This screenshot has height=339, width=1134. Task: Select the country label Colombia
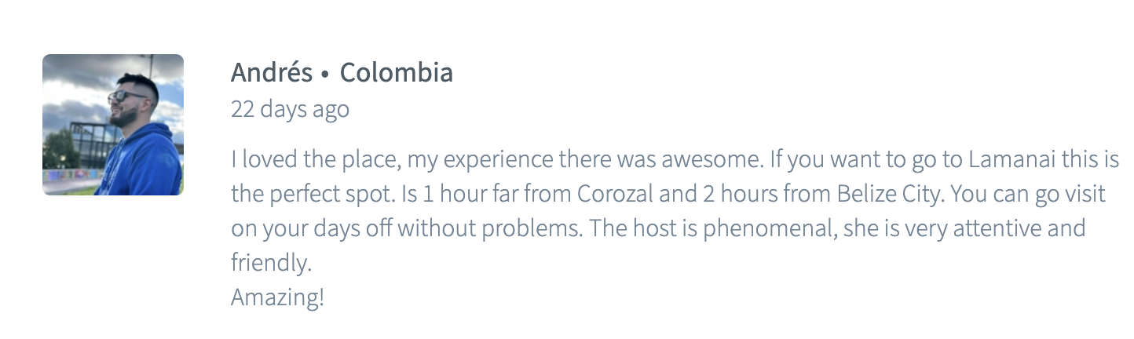[396, 73]
